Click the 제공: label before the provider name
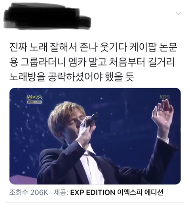190x209 pixels. (61, 192)
